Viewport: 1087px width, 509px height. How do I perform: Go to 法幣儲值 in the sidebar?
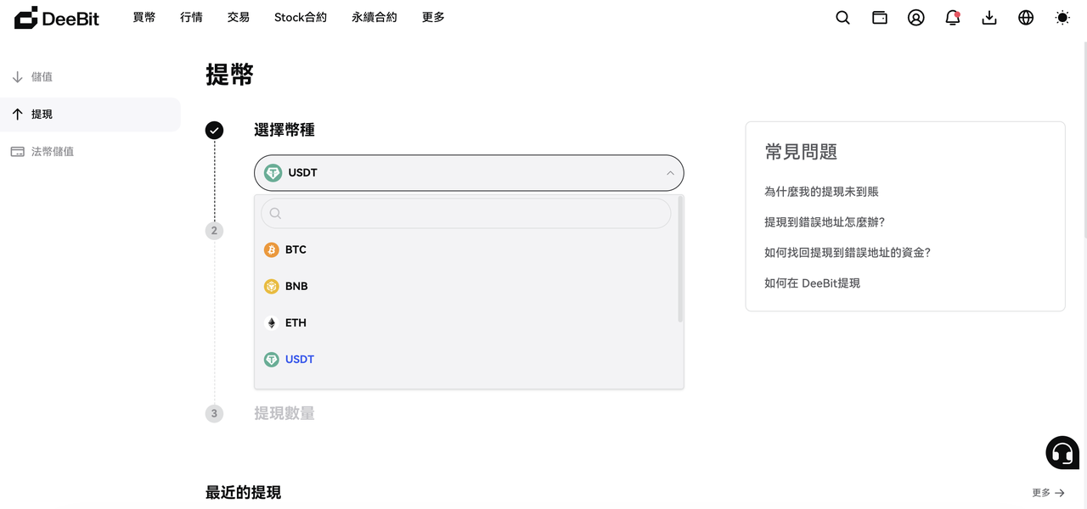(x=90, y=151)
